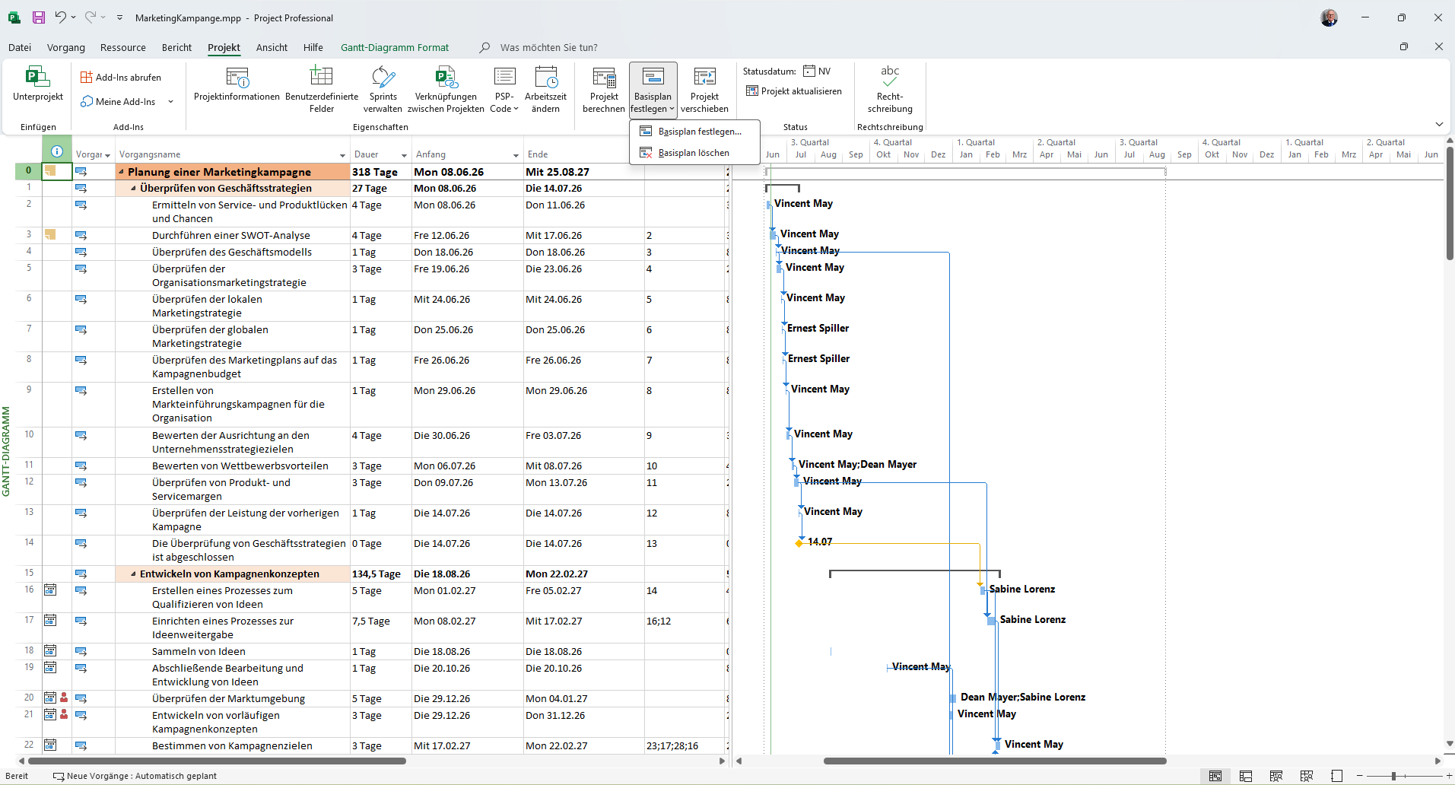Insert a subproject with Unterprojekt button
This screenshot has width=1455, height=785.
point(38,84)
